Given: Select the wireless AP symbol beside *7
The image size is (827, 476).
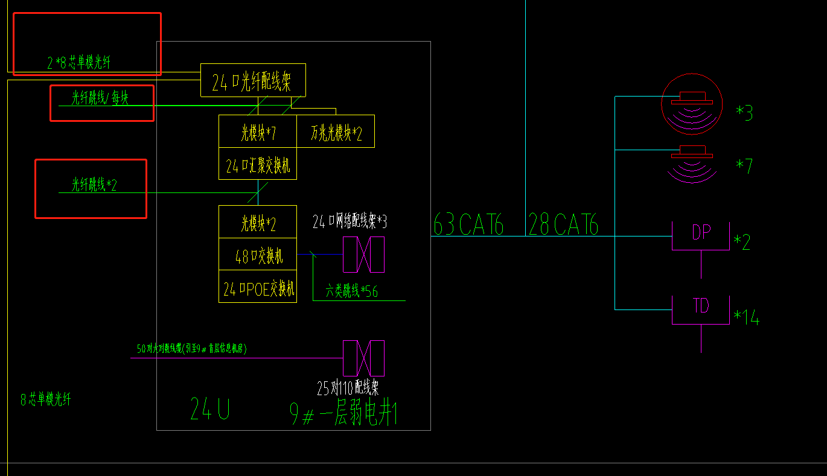Looking at the screenshot, I should (692, 163).
